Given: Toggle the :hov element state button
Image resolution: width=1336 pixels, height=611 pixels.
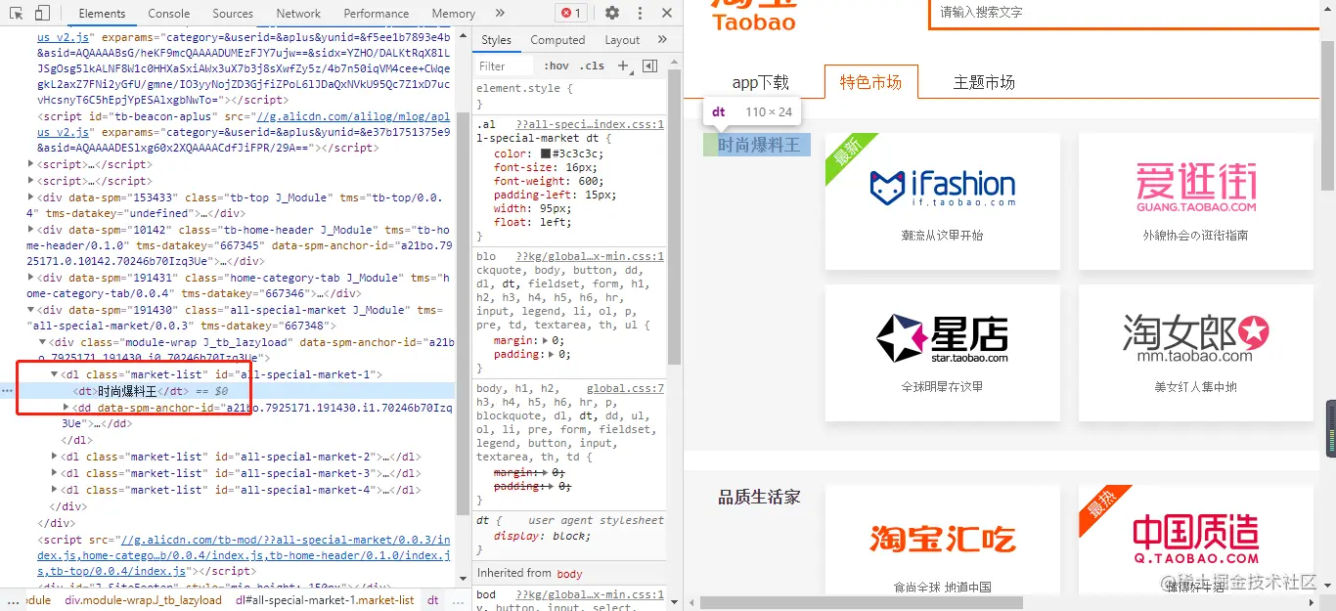Looking at the screenshot, I should 557,65.
